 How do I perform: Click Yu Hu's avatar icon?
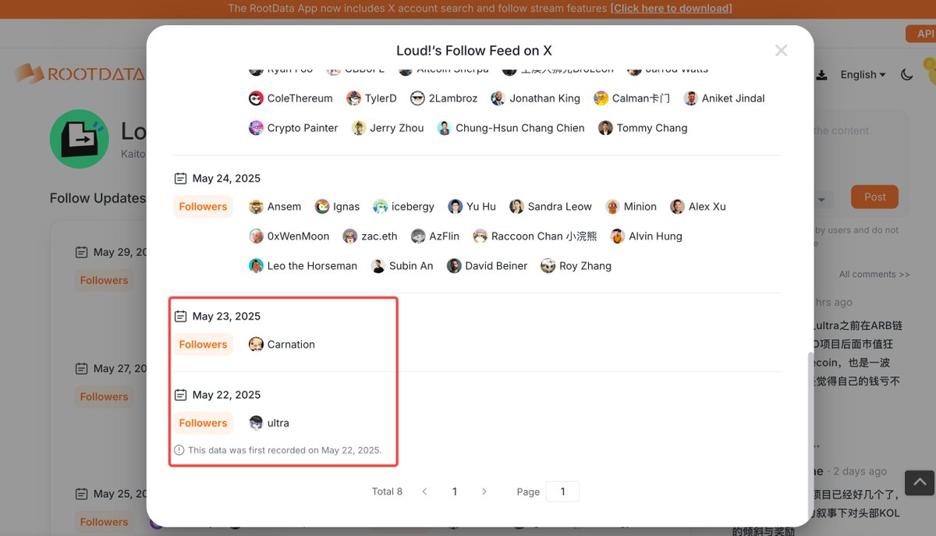[456, 207]
